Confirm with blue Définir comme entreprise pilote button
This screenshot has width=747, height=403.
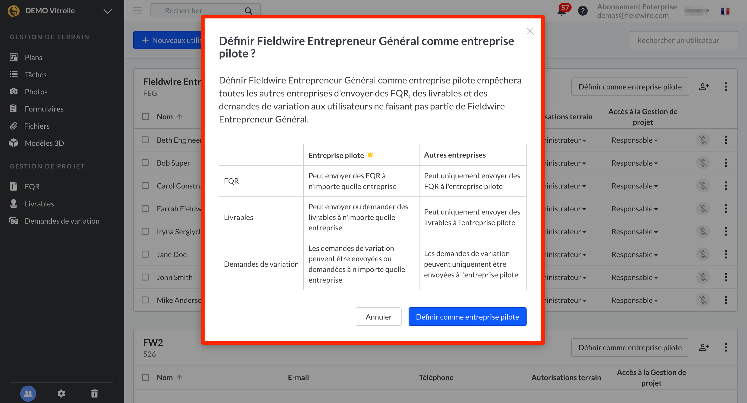[x=467, y=316]
